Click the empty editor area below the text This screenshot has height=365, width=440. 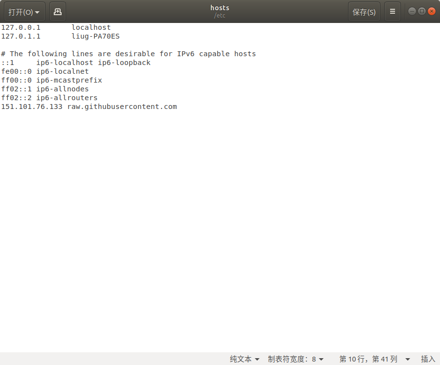pyautogui.click(x=220, y=230)
